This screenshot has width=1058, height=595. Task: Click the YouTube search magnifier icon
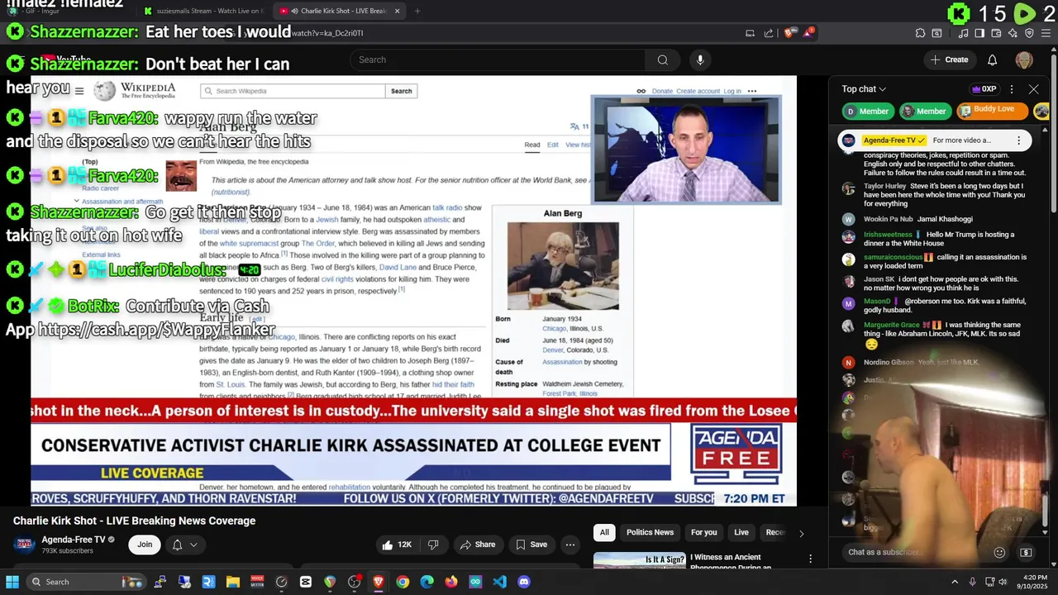pos(662,59)
